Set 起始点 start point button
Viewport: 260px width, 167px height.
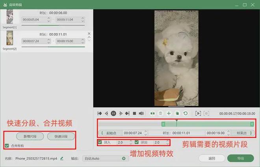pyautogui.click(x=110, y=133)
